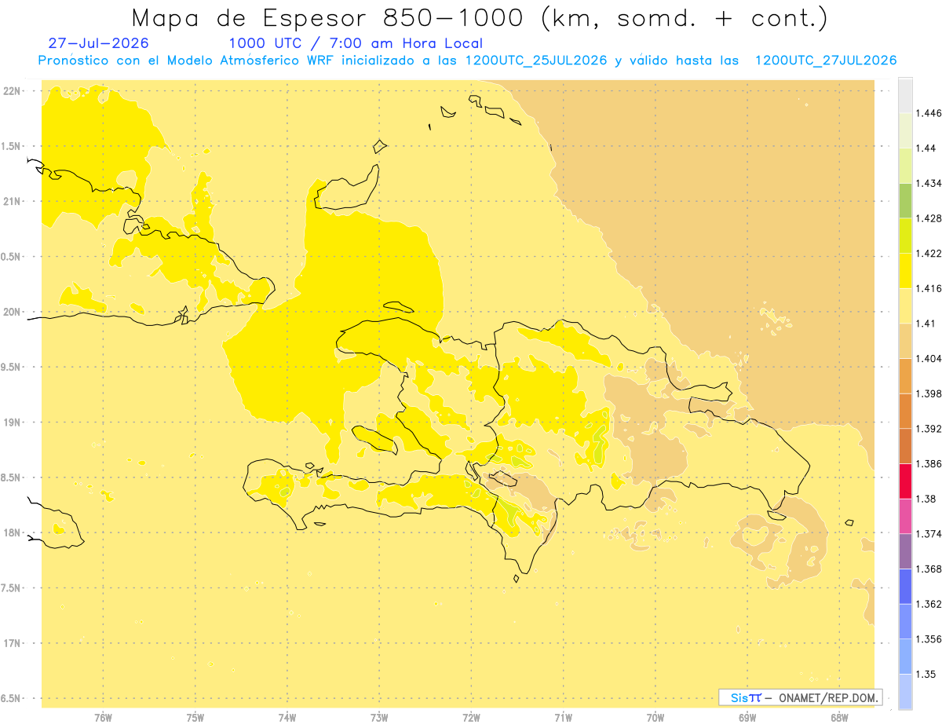Click the legend value '1.422'
Image resolution: width=942 pixels, height=728 pixels.
(929, 253)
